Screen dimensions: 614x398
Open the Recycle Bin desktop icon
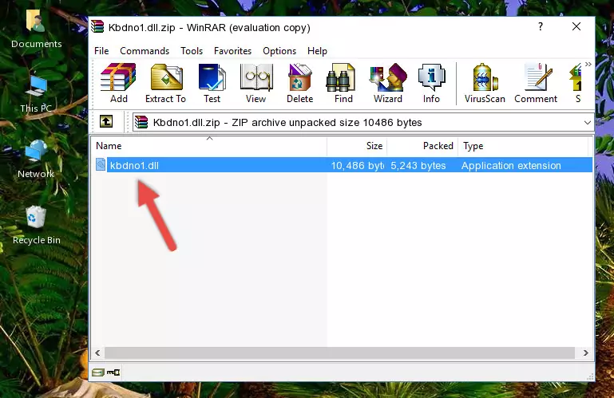(x=37, y=226)
